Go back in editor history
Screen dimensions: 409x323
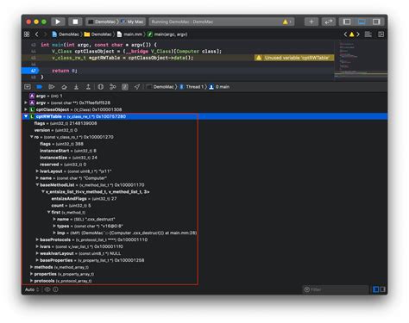click(37, 34)
